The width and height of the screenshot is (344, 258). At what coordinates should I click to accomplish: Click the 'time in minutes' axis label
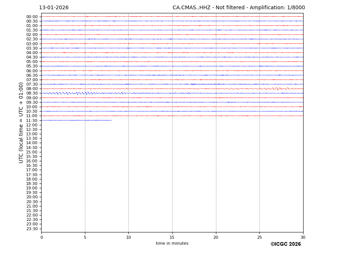click(x=172, y=244)
